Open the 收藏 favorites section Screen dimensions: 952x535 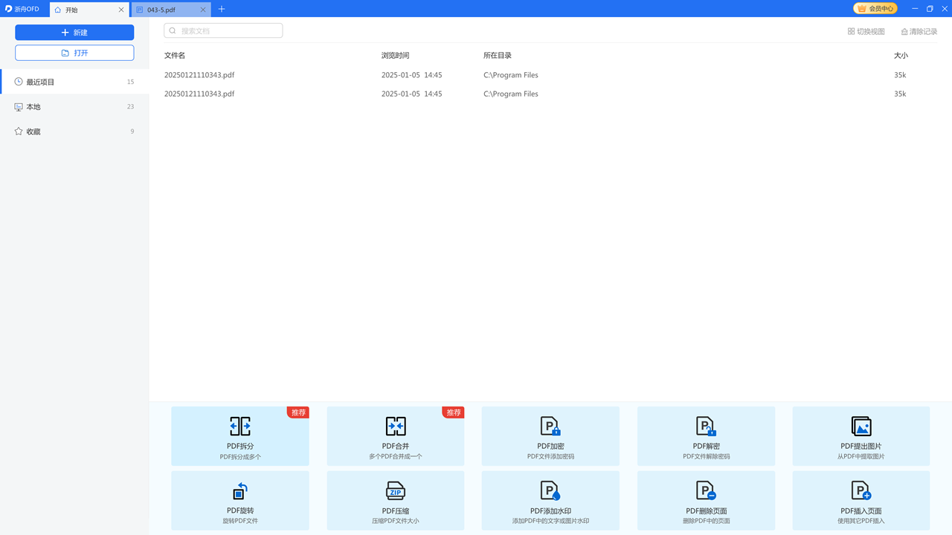34,132
